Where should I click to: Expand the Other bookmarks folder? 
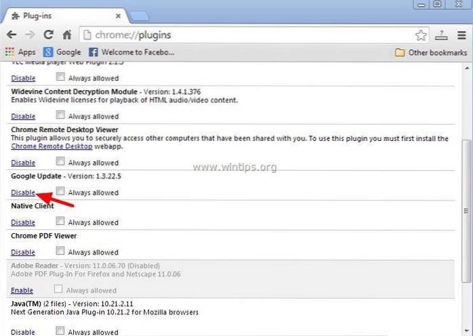pyautogui.click(x=431, y=52)
